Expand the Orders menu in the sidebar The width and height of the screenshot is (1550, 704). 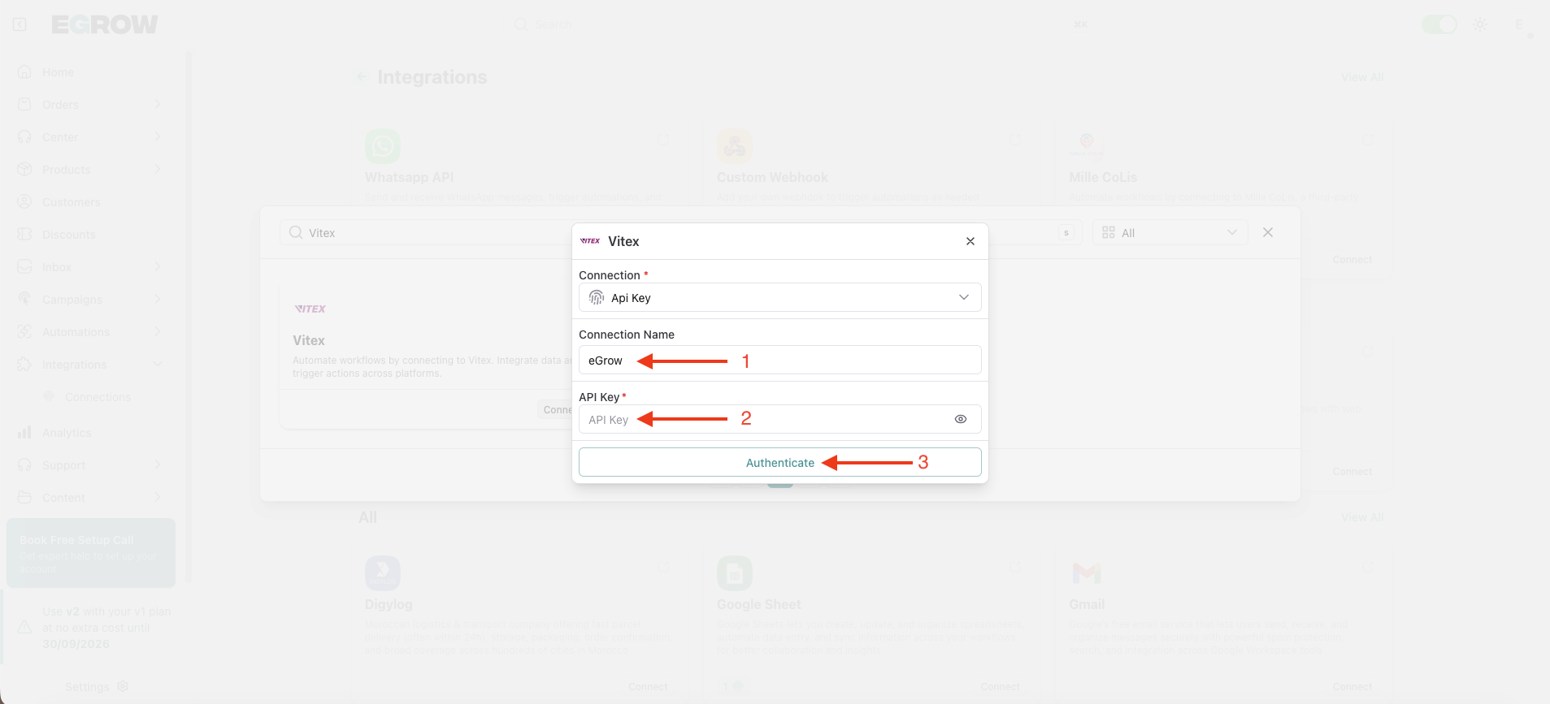click(158, 105)
